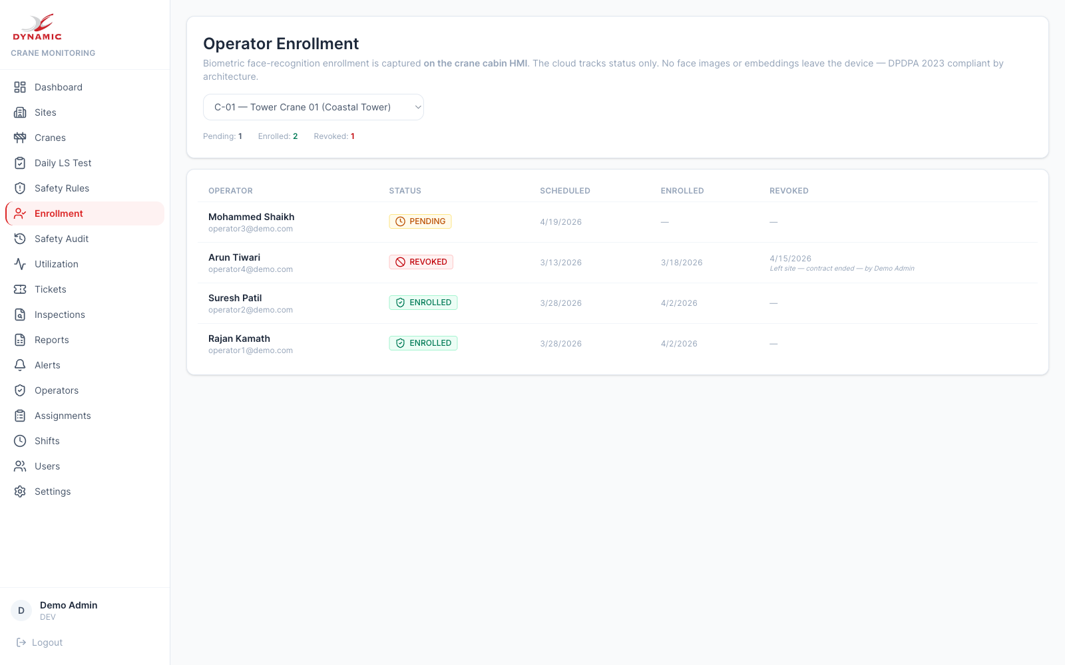Navigate to Reports in the sidebar
Screen dimensions: 1065x665
(52, 340)
